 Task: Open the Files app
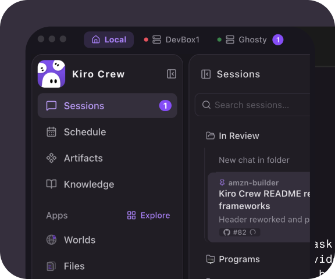coord(107,266)
